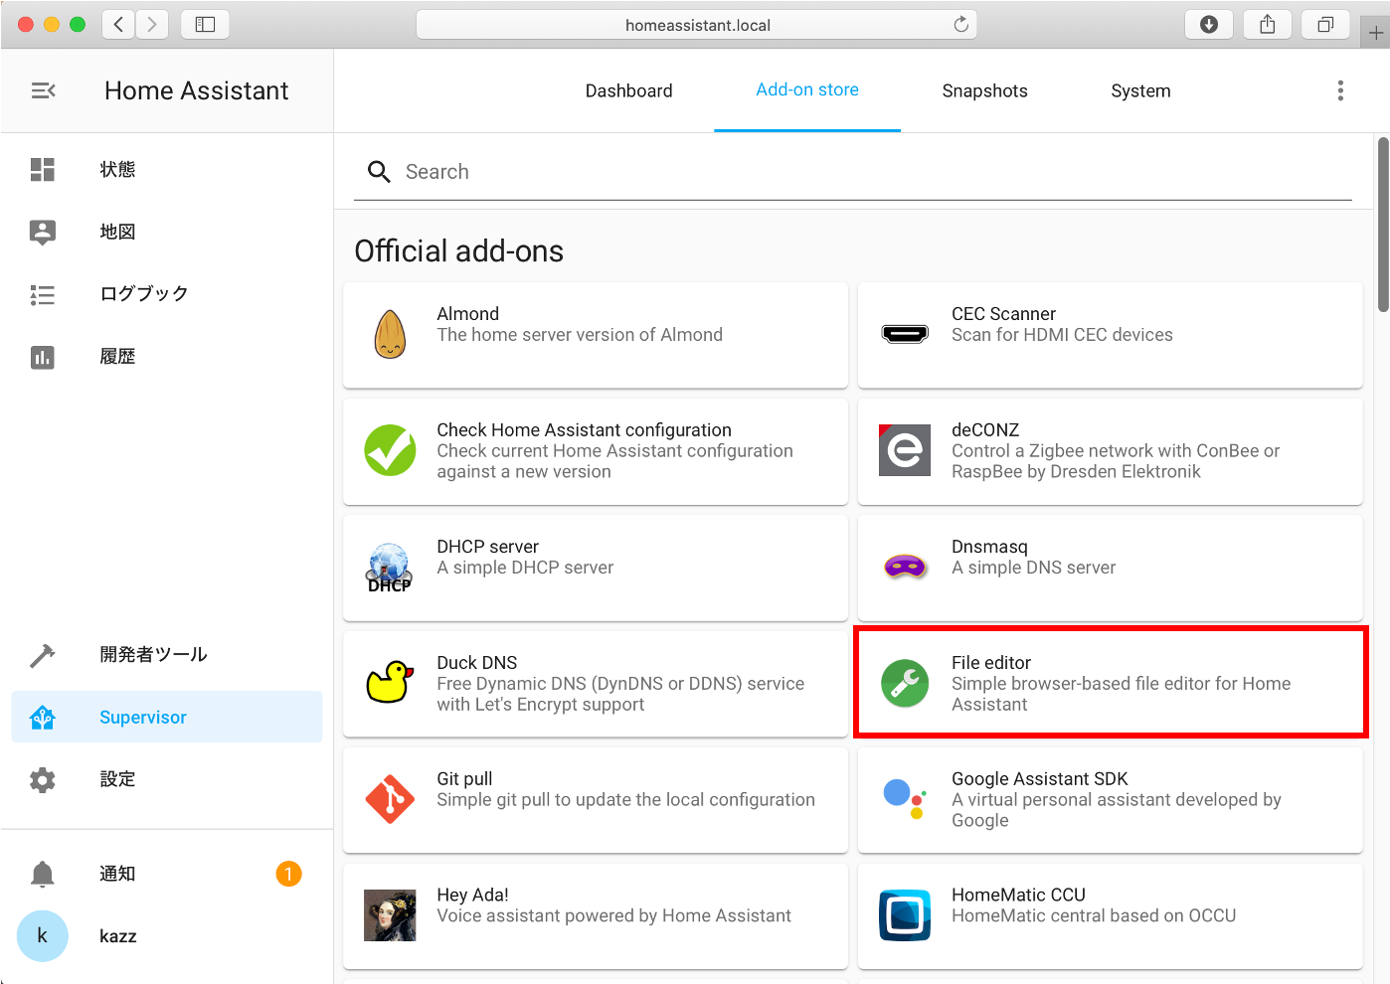This screenshot has height=984, width=1390.
Task: Open the deCONZ add-on title
Action: [985, 430]
